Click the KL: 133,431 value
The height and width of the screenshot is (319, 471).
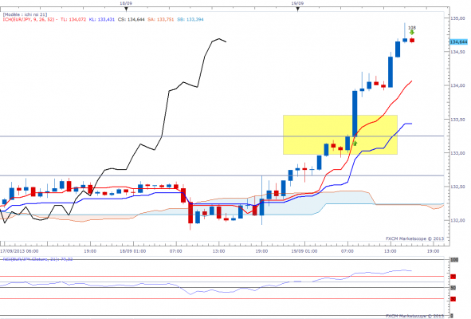[x=102, y=20]
